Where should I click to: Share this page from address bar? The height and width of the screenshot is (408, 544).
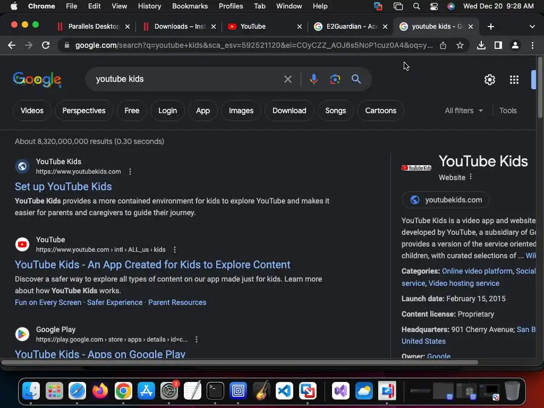[x=443, y=46]
